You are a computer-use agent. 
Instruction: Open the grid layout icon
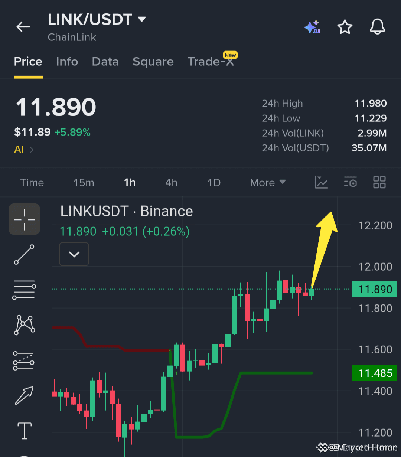[x=379, y=182]
